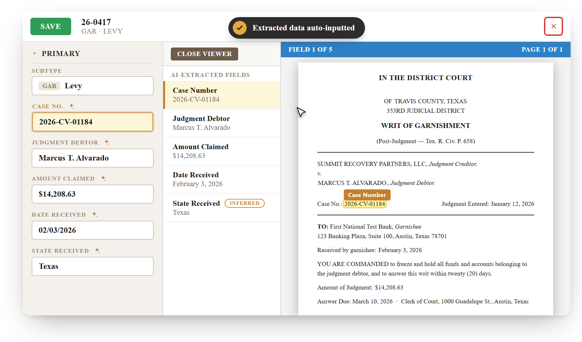The height and width of the screenshot is (342, 582).
Task: Focus the State Received input field
Action: click(x=93, y=266)
